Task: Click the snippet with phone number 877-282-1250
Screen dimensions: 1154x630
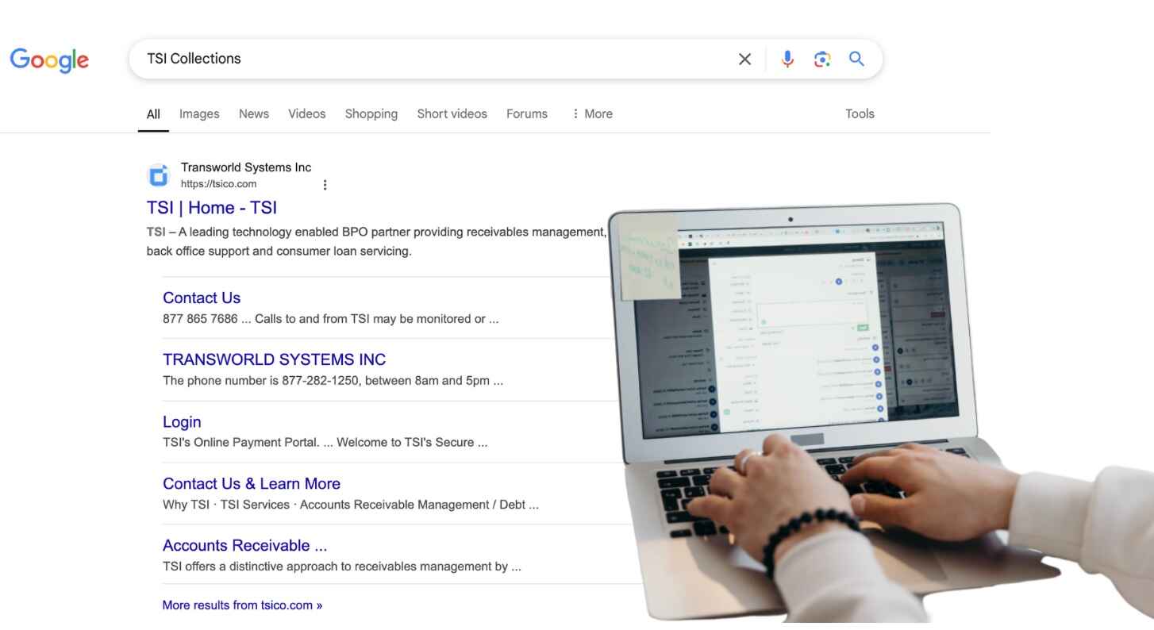Action: (333, 381)
